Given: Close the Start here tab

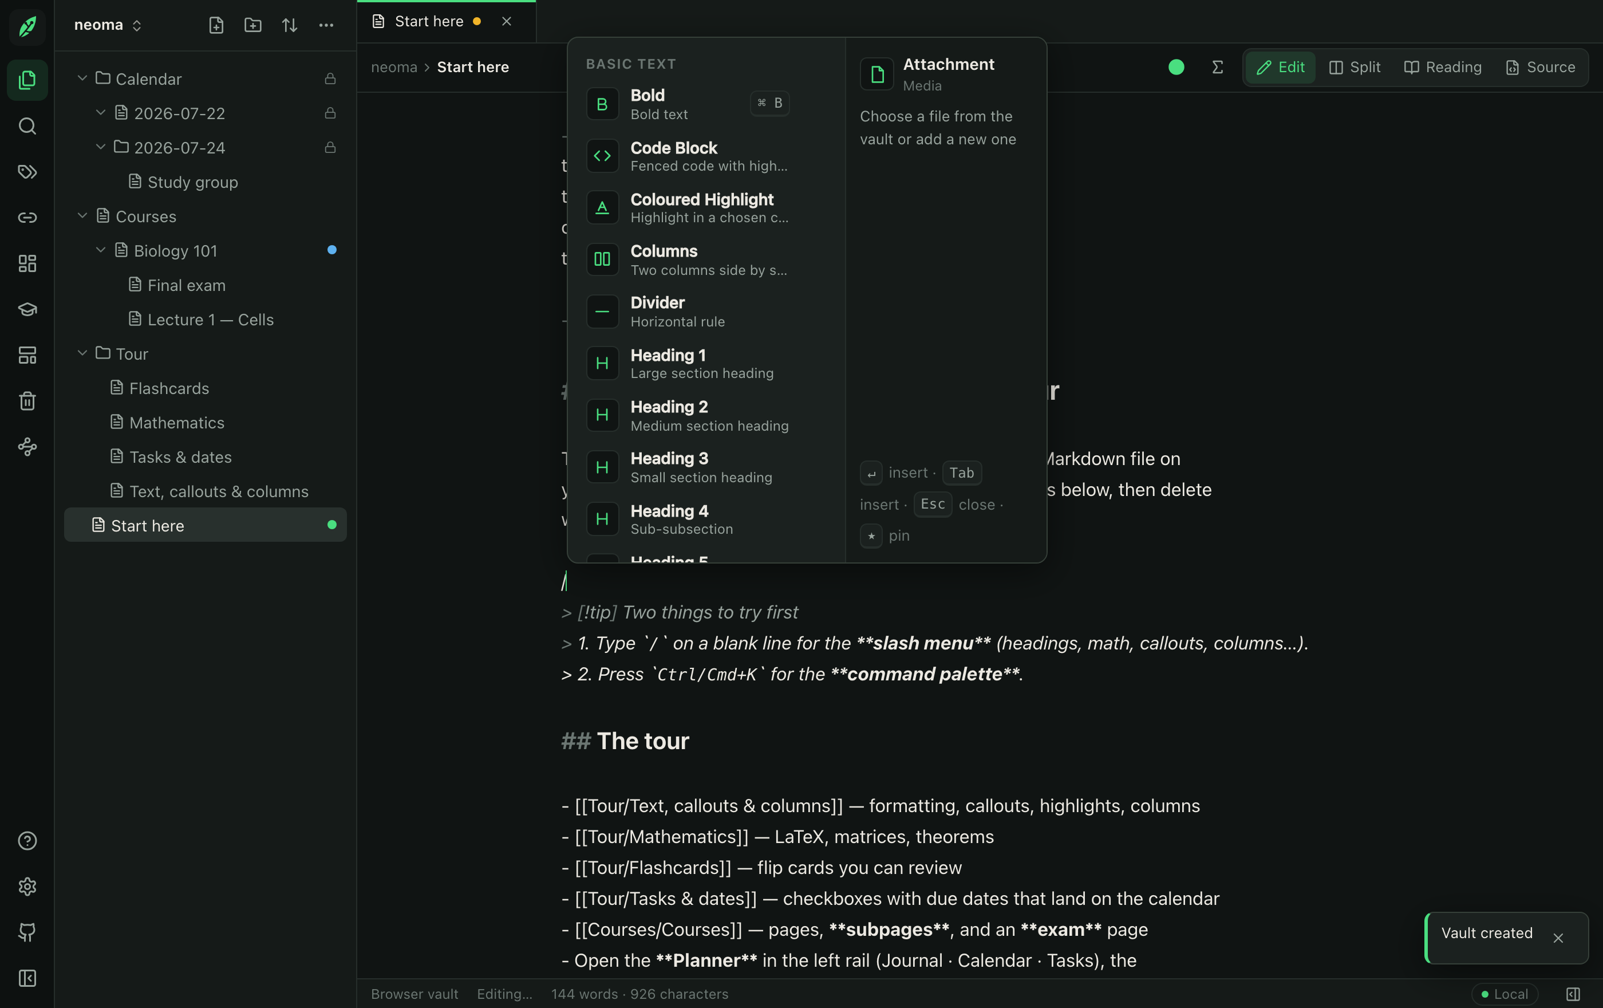Looking at the screenshot, I should (507, 22).
